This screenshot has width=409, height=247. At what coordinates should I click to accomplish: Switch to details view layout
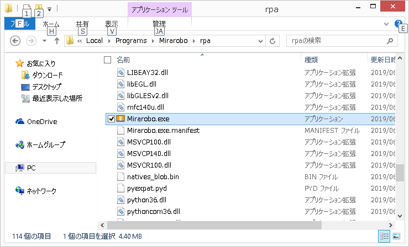point(384,236)
